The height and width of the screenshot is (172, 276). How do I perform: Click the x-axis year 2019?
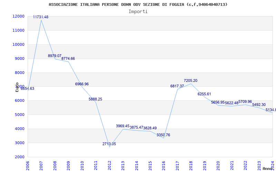205,165
